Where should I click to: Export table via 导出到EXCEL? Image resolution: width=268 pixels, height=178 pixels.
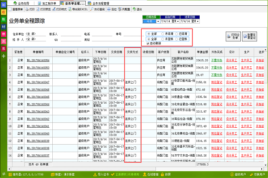(x=78, y=9)
